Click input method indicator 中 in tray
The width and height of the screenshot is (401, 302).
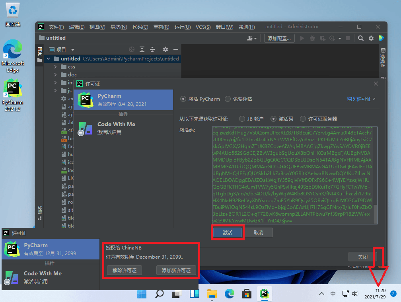(x=333, y=294)
